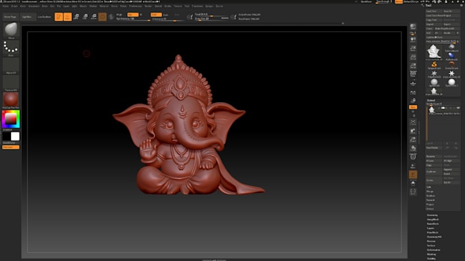Click the ZoomD icon on right shelf

(413, 140)
